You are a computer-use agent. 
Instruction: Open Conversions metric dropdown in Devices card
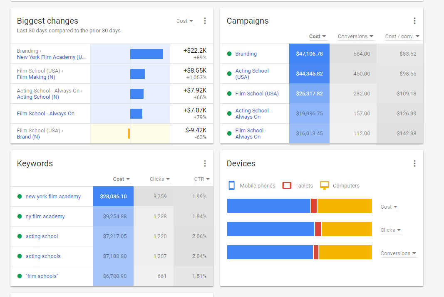click(398, 253)
